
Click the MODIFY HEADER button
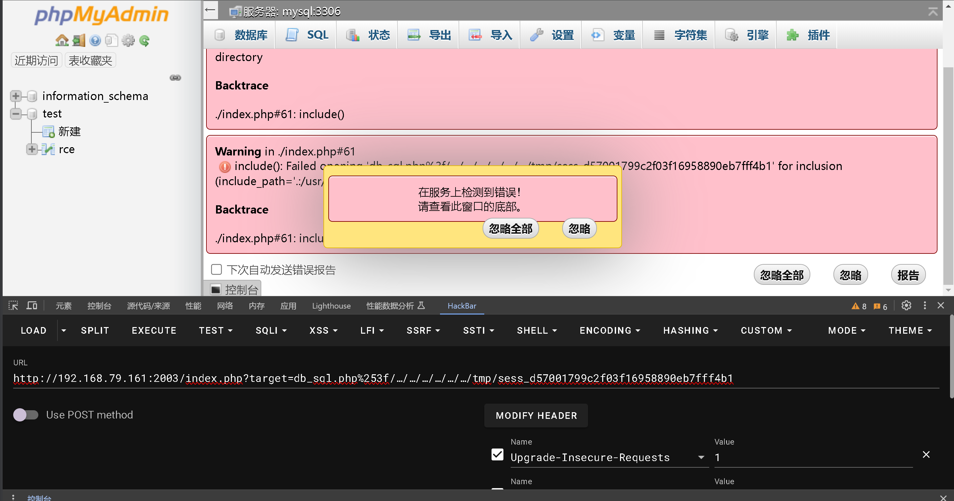coord(536,416)
